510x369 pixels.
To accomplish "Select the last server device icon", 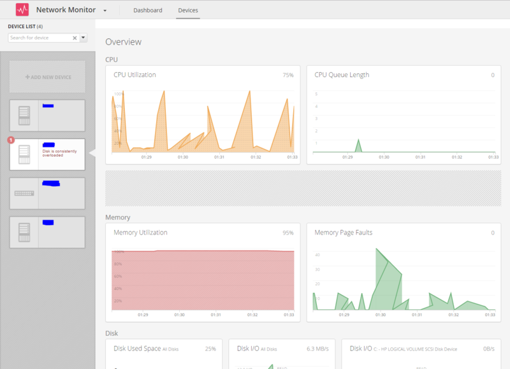I will (24, 233).
